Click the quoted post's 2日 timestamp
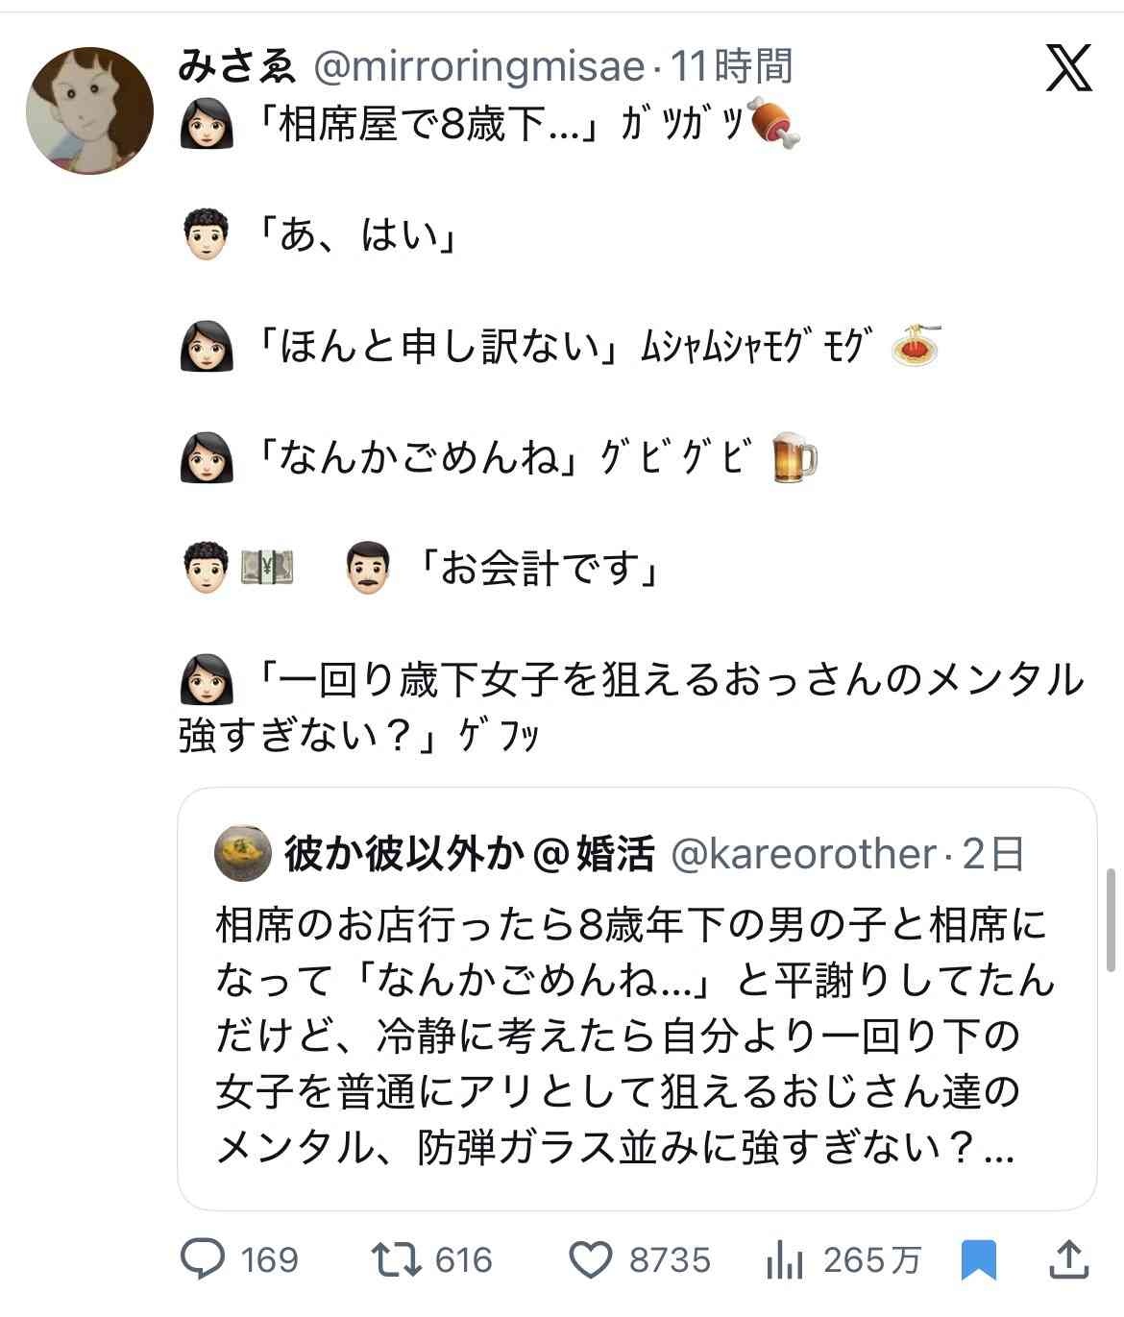This screenshot has height=1317, width=1124. point(993,853)
